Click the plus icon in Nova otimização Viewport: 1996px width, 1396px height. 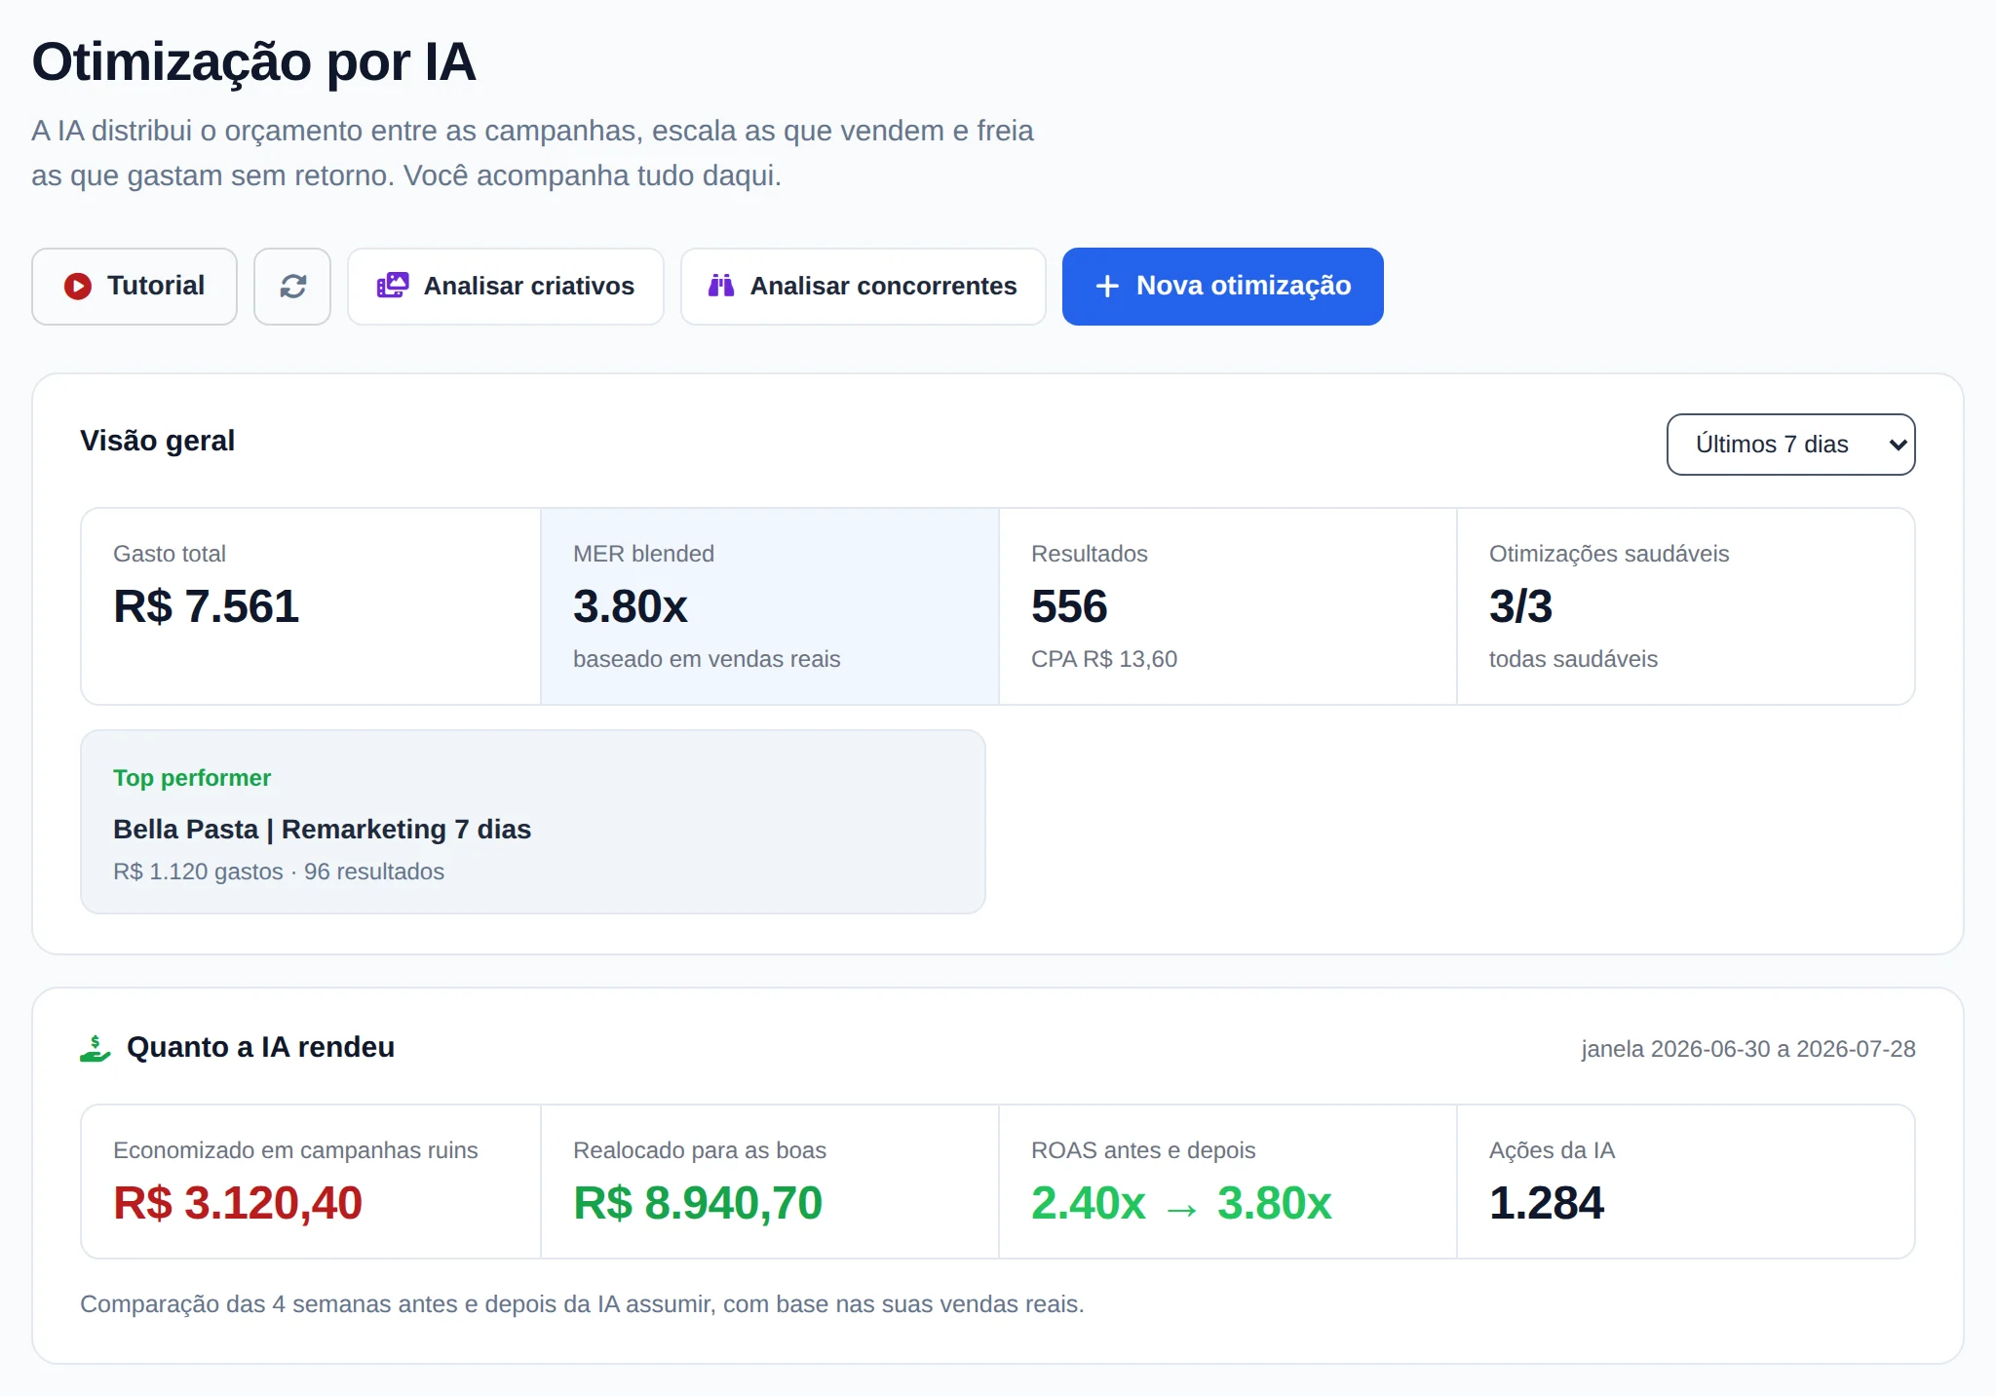pos(1107,286)
